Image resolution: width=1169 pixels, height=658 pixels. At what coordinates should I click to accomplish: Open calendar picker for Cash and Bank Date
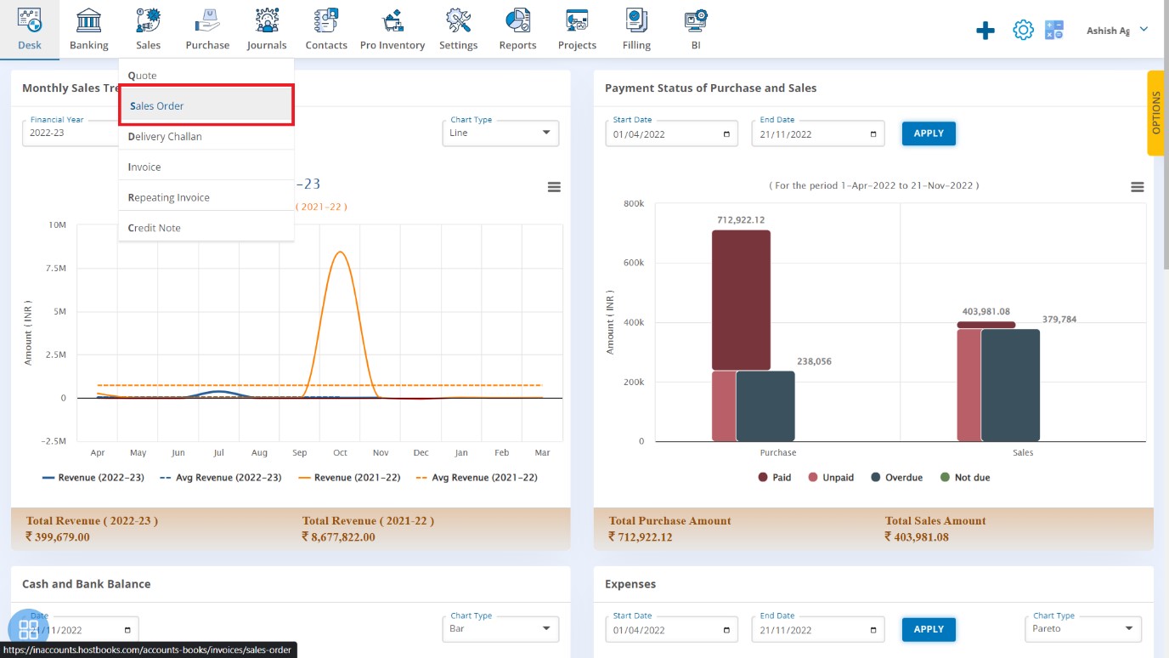(x=127, y=630)
